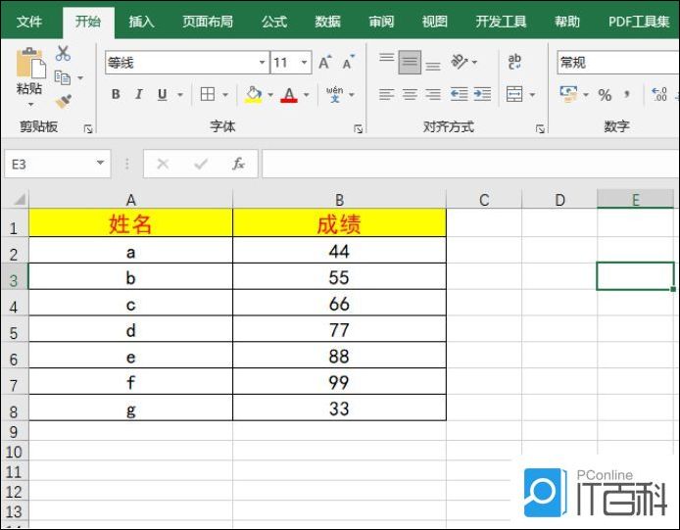Viewport: 680px width, 530px height.
Task: Select the Format Painter brush
Action: (x=64, y=102)
